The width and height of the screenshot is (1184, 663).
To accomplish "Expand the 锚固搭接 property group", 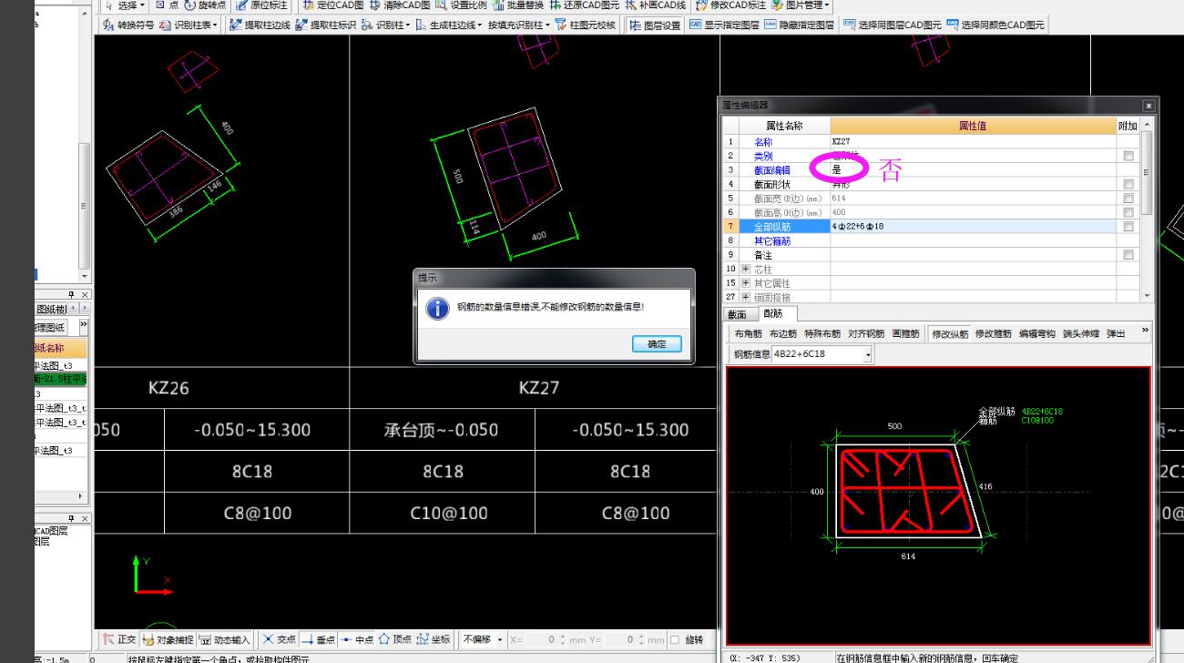I will (747, 297).
